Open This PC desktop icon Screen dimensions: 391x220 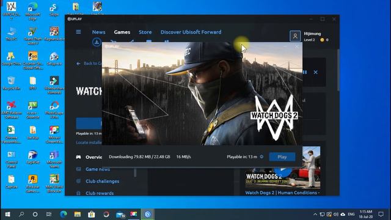pos(11,34)
